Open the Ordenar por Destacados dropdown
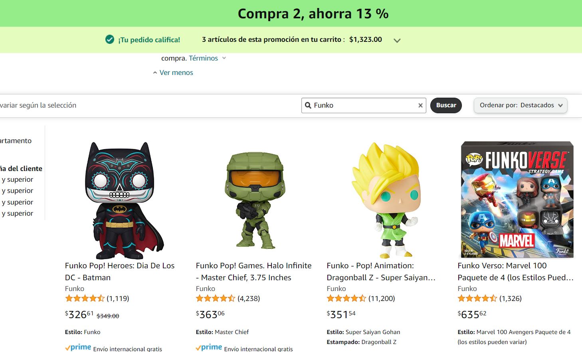582x352 pixels. tap(521, 105)
